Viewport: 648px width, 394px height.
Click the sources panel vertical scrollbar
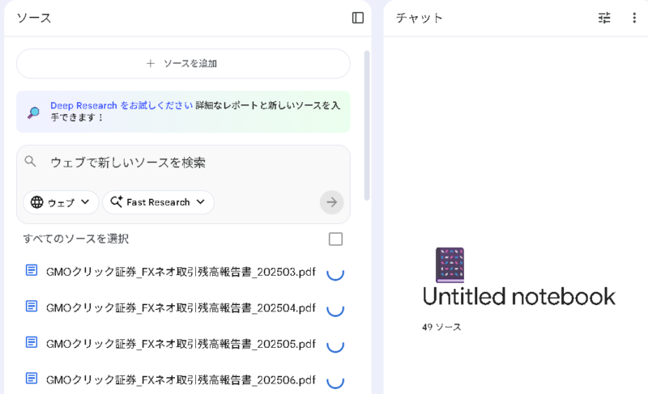[367, 121]
